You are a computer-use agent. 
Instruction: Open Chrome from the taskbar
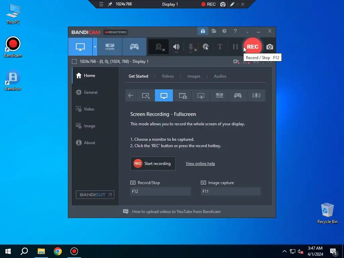(58, 251)
